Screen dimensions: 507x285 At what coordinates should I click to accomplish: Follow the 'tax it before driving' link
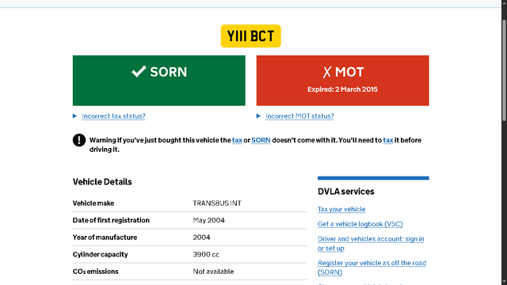[x=388, y=140]
